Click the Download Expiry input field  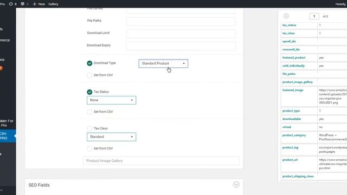(x=181, y=46)
